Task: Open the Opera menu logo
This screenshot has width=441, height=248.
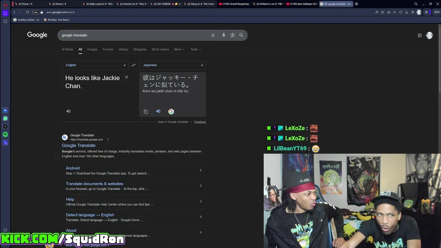Action: pos(5,4)
